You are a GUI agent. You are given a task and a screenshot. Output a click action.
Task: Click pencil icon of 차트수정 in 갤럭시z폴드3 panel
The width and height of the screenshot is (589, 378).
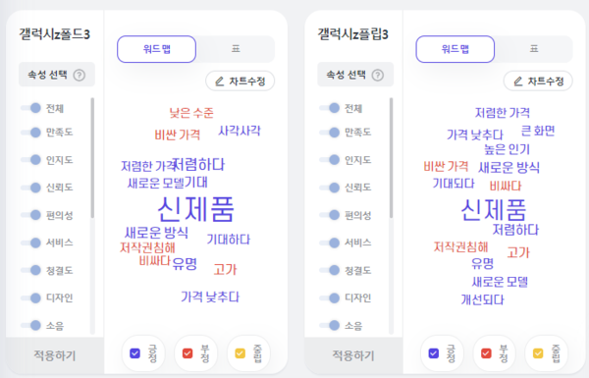(220, 81)
